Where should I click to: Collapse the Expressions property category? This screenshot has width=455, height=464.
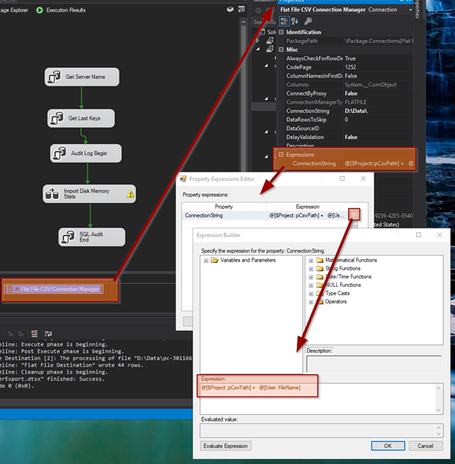(x=282, y=154)
